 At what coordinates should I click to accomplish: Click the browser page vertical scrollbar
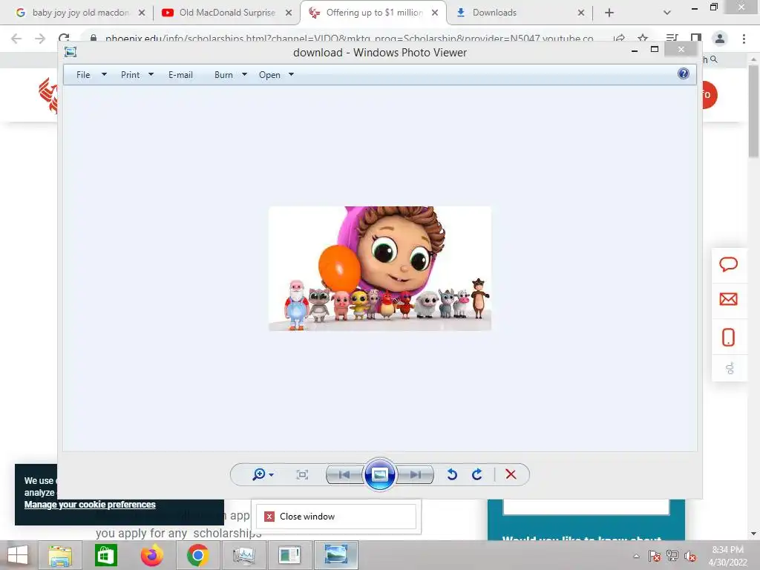[x=753, y=111]
